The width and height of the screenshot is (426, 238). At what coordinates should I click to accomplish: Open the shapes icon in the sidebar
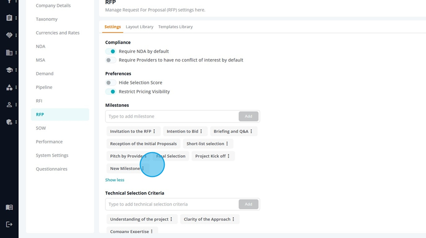click(9, 88)
